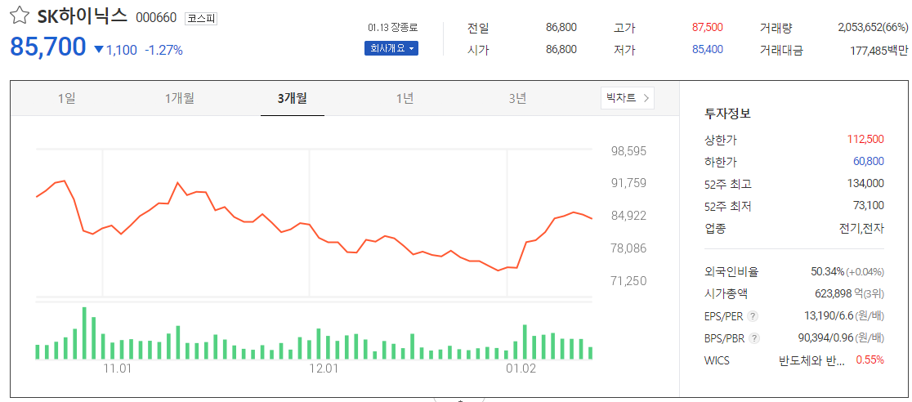Select the 1년 chart tab

click(x=405, y=98)
